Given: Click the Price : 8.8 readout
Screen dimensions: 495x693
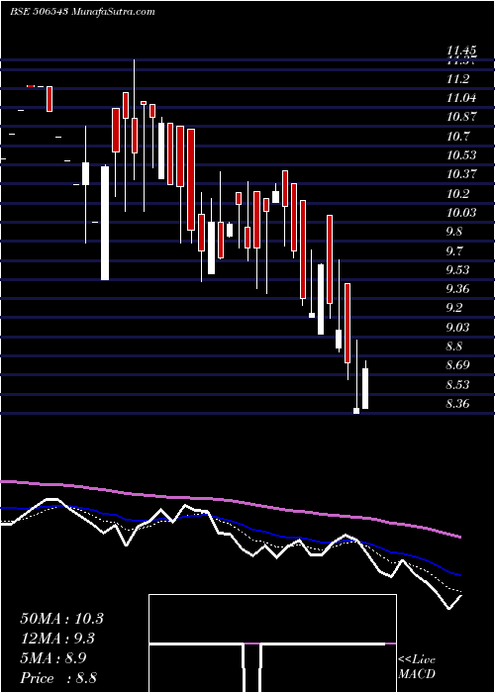Looking at the screenshot, I should (x=58, y=678).
